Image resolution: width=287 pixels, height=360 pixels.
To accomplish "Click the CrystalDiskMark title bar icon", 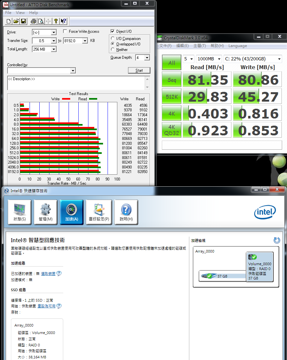I will pyautogui.click(x=160, y=38).
